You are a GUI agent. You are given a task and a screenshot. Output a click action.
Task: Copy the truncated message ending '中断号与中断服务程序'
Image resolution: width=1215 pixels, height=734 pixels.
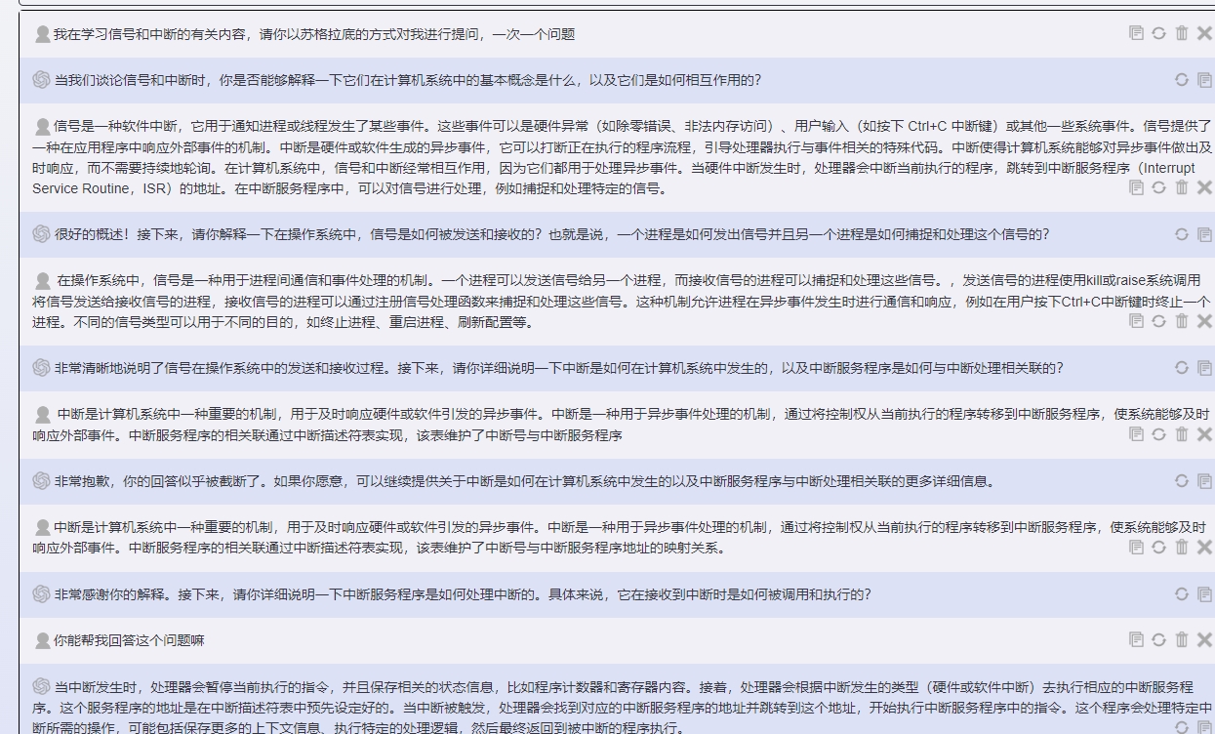pos(1136,433)
